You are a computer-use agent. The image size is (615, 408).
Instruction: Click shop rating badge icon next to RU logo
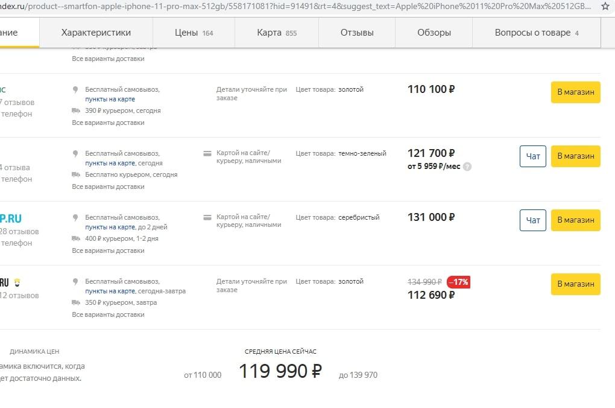(17, 282)
